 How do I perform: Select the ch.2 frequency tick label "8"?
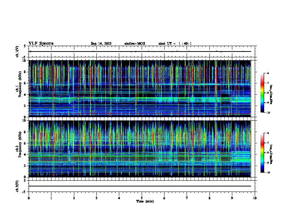click(25, 132)
